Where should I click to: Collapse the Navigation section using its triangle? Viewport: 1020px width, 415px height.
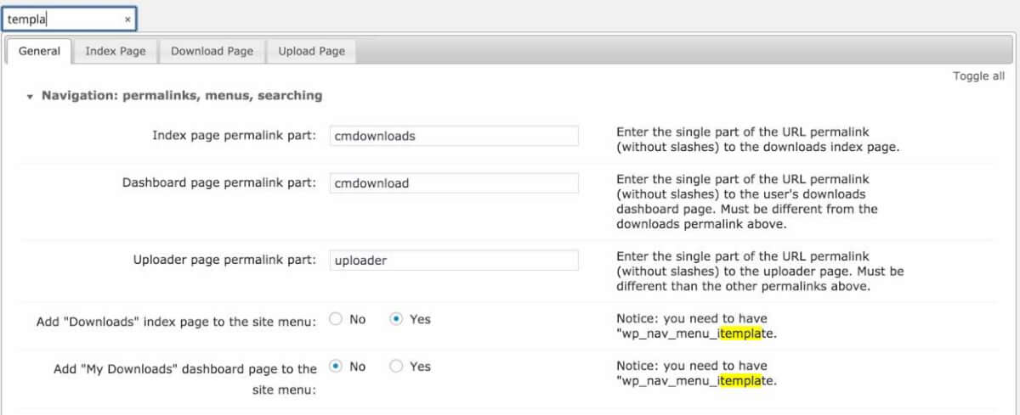click(31, 97)
